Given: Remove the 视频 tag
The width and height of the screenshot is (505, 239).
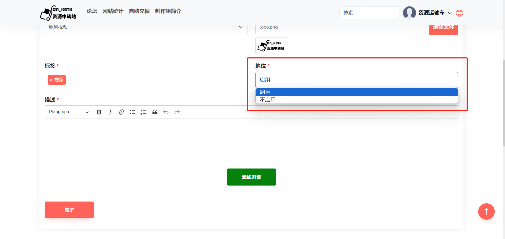Looking at the screenshot, I should (51, 80).
